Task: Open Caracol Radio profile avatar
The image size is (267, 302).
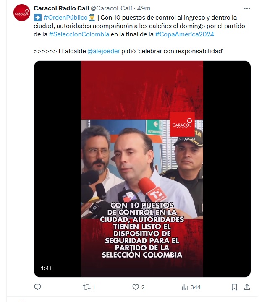Action: 22,13
